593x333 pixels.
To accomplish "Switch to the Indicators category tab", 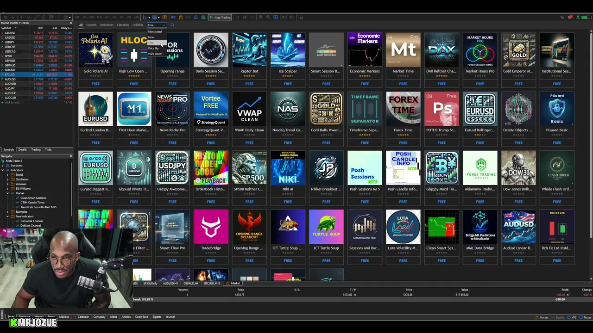I will click(107, 25).
